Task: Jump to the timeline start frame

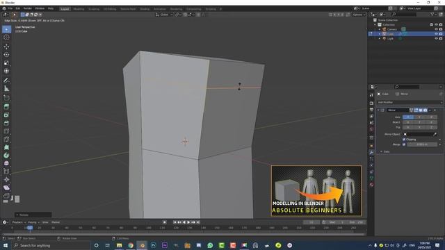Action: click(175, 222)
